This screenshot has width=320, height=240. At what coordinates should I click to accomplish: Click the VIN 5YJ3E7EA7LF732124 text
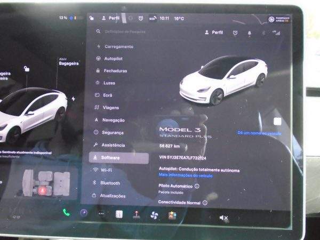pos(182,158)
